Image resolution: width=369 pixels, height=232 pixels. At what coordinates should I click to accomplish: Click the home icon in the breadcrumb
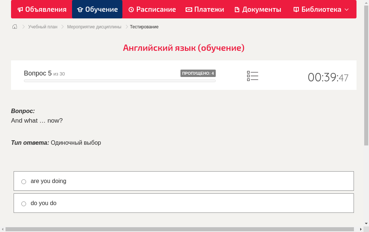pos(14,27)
